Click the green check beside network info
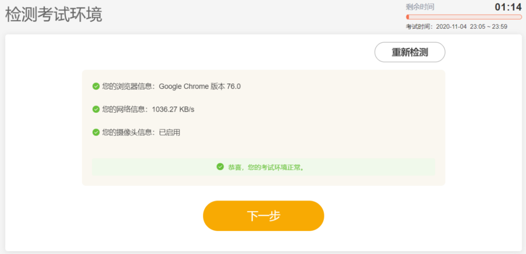526x254 pixels. click(x=96, y=109)
